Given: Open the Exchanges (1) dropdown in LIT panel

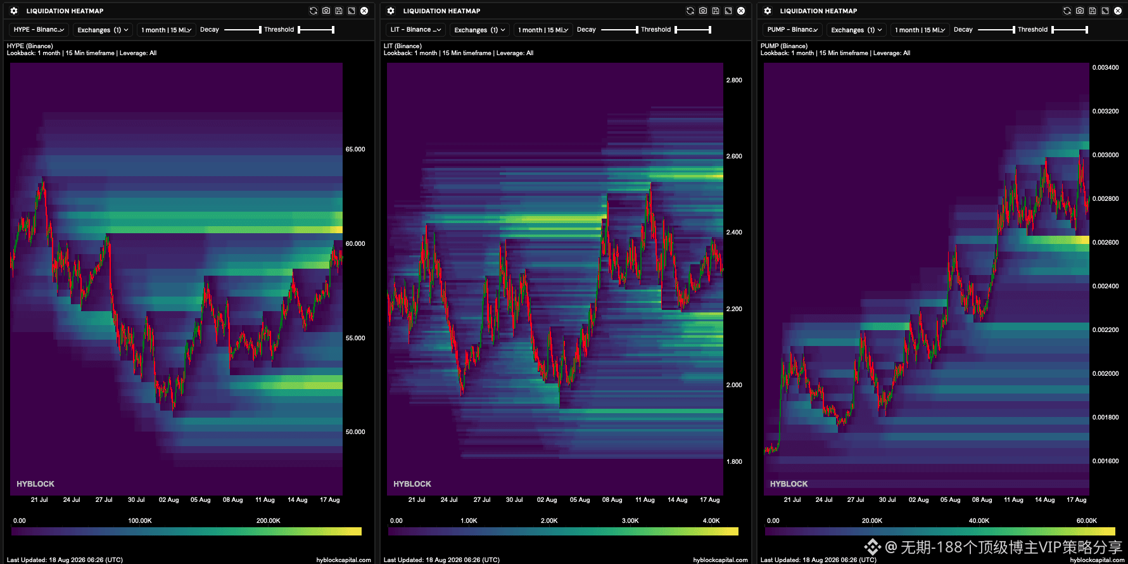Looking at the screenshot, I should [x=479, y=30].
